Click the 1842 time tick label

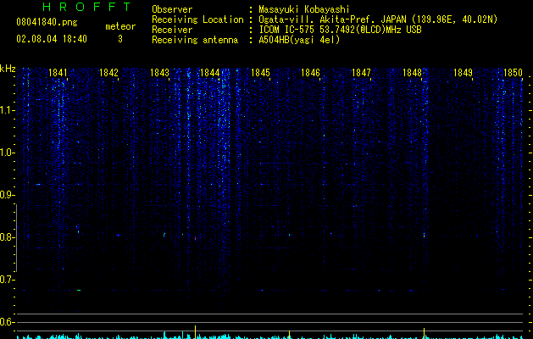click(108, 73)
